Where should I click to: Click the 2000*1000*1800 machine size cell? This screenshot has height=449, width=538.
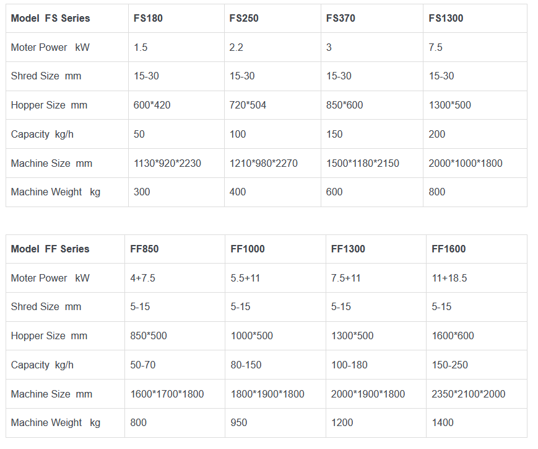(466, 163)
